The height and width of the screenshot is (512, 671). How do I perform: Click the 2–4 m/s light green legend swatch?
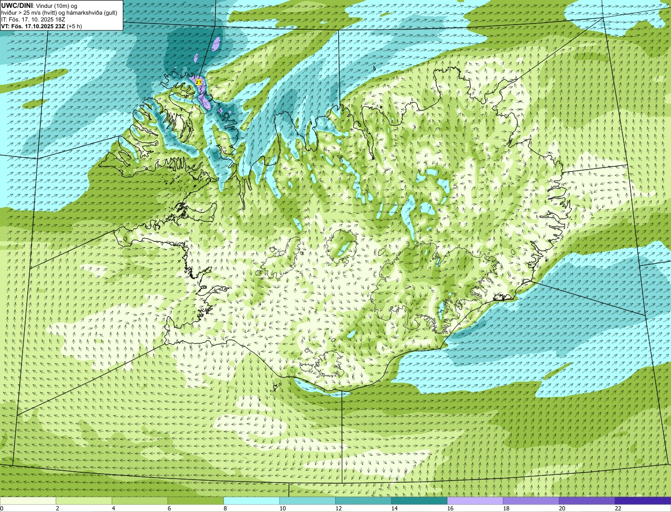tap(84, 501)
